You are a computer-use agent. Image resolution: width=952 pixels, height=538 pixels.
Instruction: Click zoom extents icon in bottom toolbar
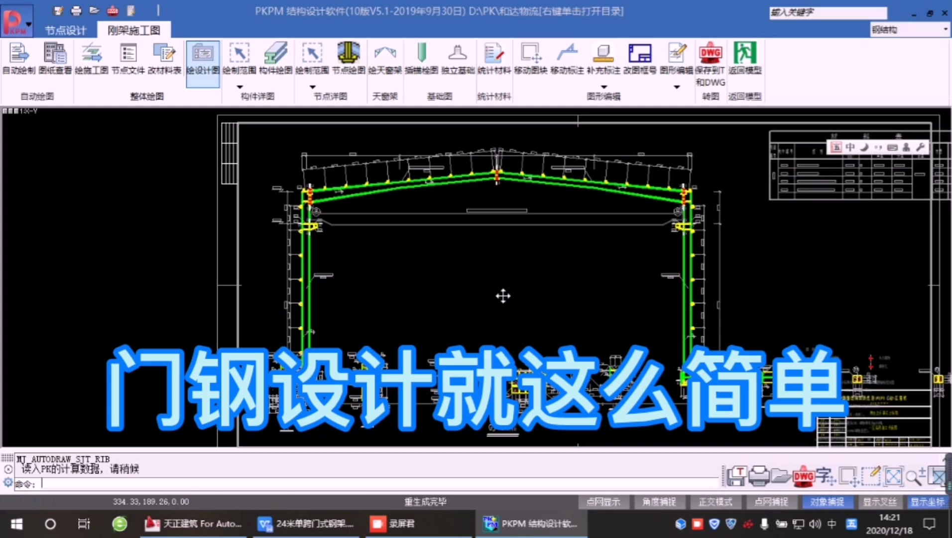click(x=893, y=476)
